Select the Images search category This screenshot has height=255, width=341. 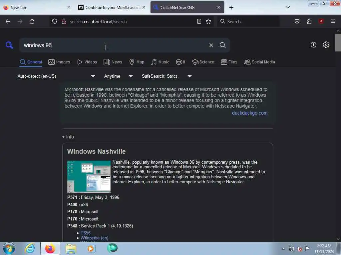[59, 62]
